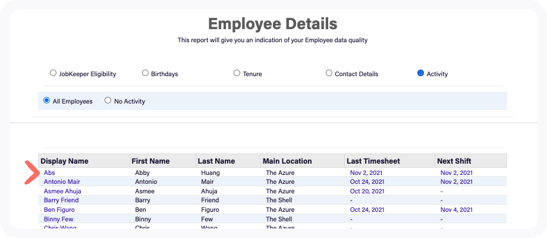Switch to Contact Details report

coord(329,73)
